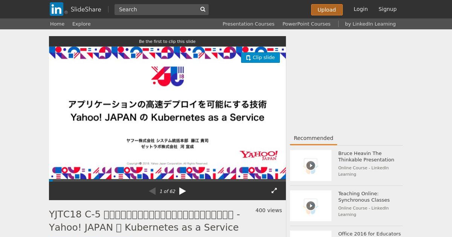The width and height of the screenshot is (452, 237).
Task: Open the Explore menu item
Action: pyautogui.click(x=81, y=24)
